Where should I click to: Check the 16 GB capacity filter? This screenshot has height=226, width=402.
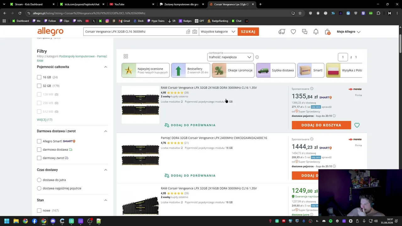coord(39,77)
